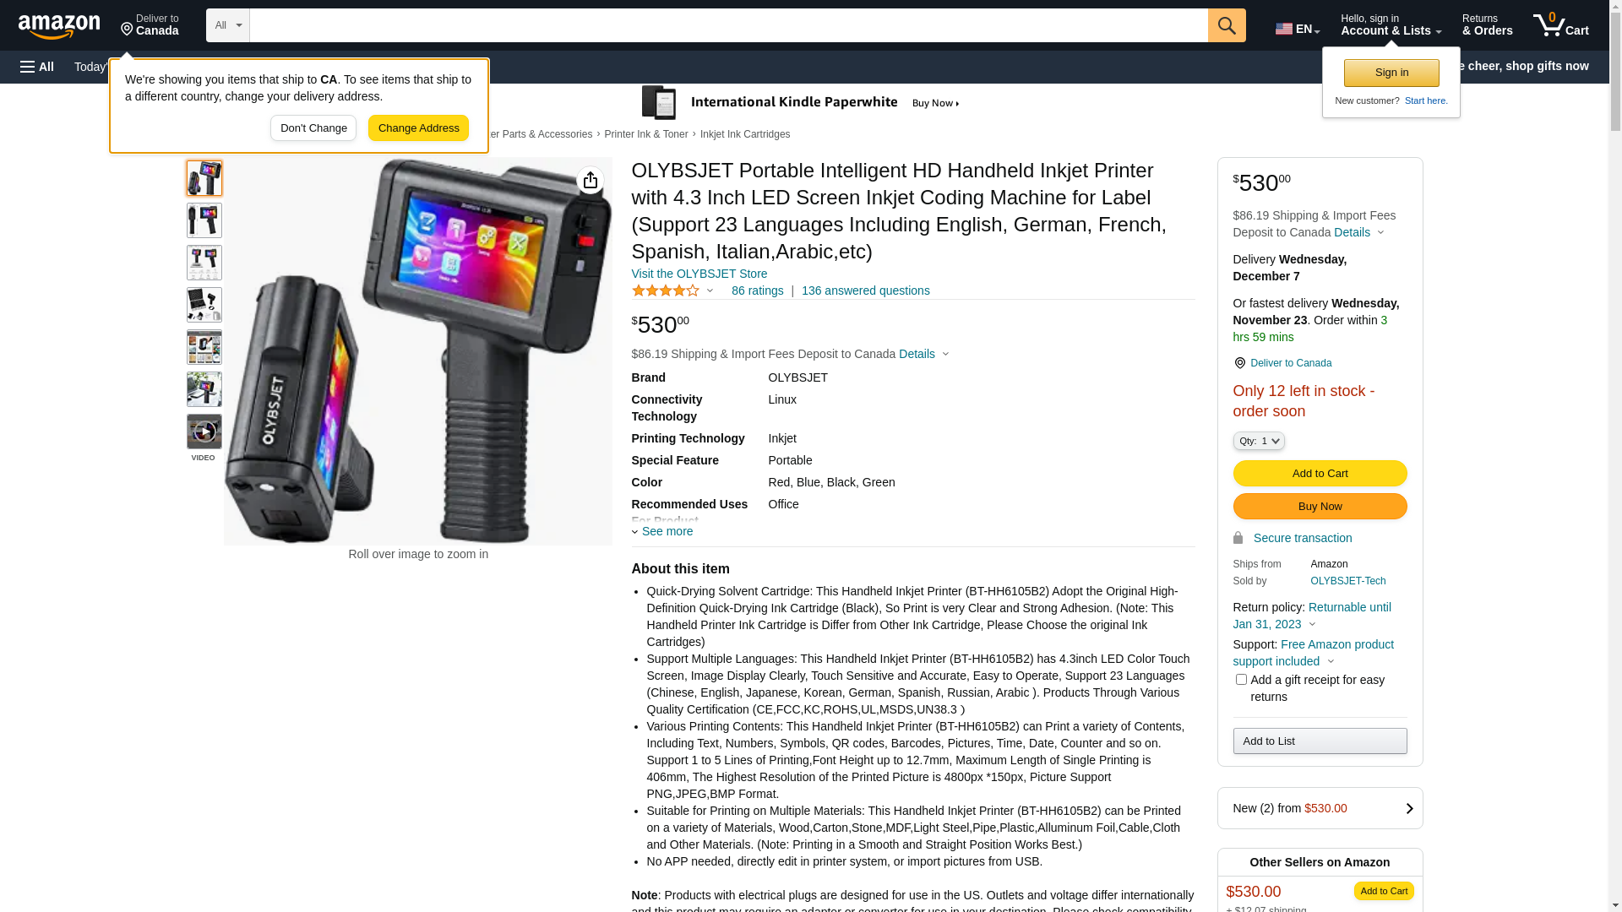
Task: Click the Buy Now button
Action: (1320, 506)
